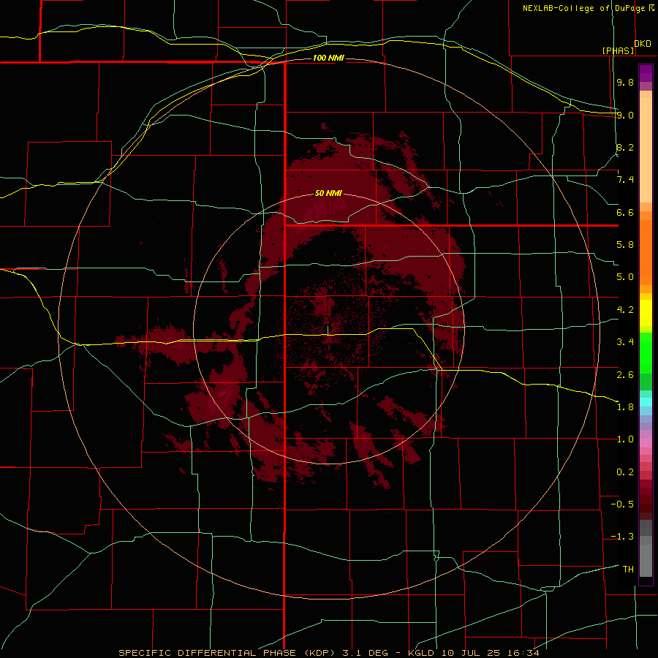Click the 5.8 legend value

pos(625,245)
